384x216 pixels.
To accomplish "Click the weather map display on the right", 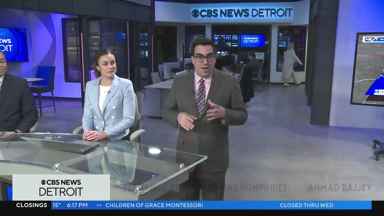I will coord(367,69).
